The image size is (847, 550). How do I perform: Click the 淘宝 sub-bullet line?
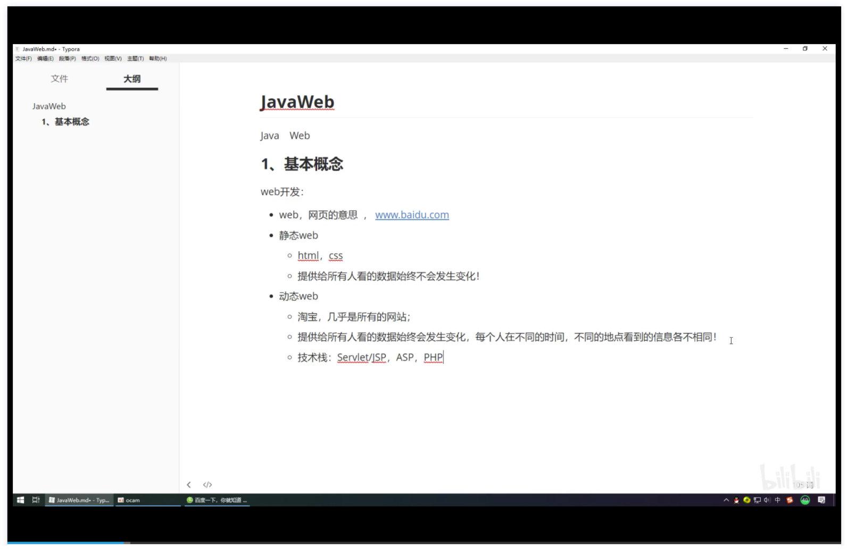(x=354, y=317)
